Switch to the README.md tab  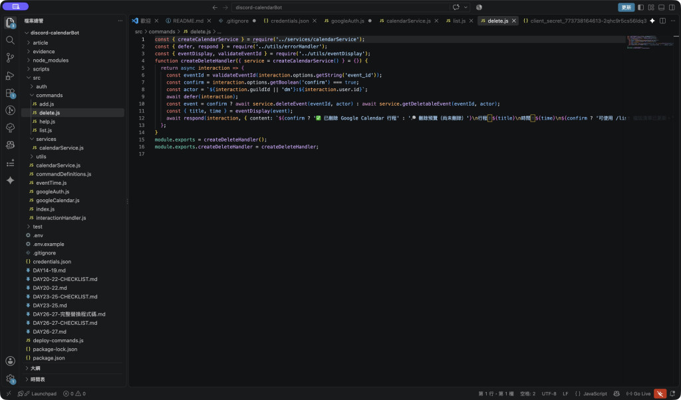click(x=188, y=21)
